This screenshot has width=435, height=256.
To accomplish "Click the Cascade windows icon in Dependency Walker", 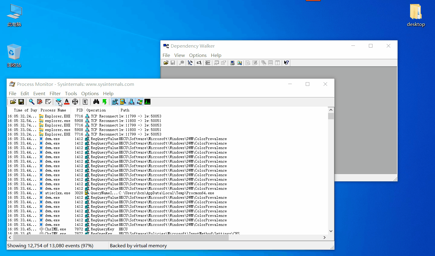I will click(264, 63).
